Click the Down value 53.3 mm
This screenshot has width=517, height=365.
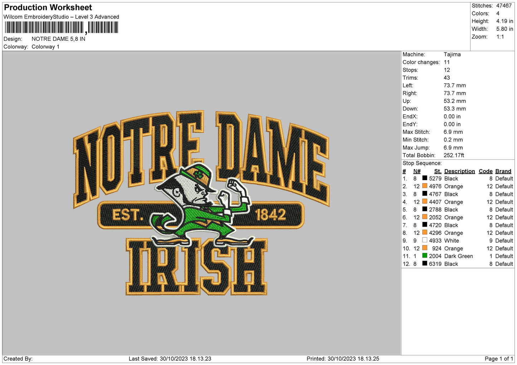(455, 109)
